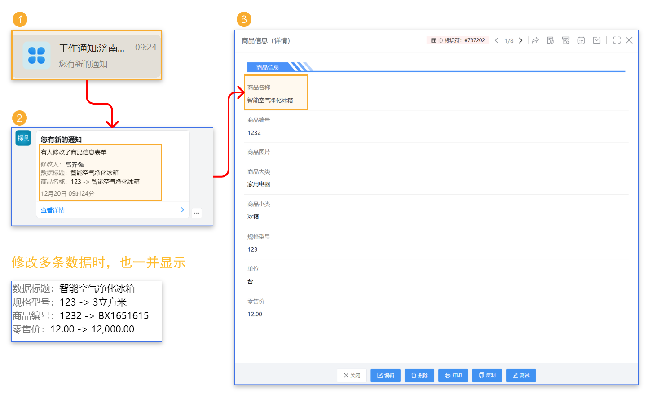Expand details via the chevron next to 查看详情

coord(182,210)
